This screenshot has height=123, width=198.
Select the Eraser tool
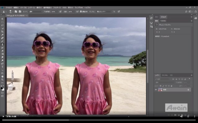2,51
